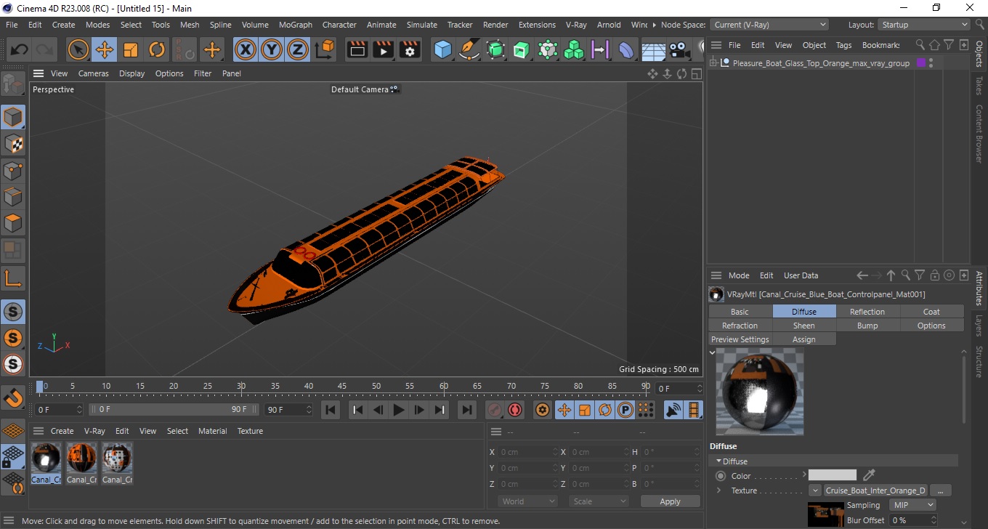Viewport: 988px width, 529px height.
Task: Toggle the Record Active Objects button
Action: pyautogui.click(x=495, y=410)
